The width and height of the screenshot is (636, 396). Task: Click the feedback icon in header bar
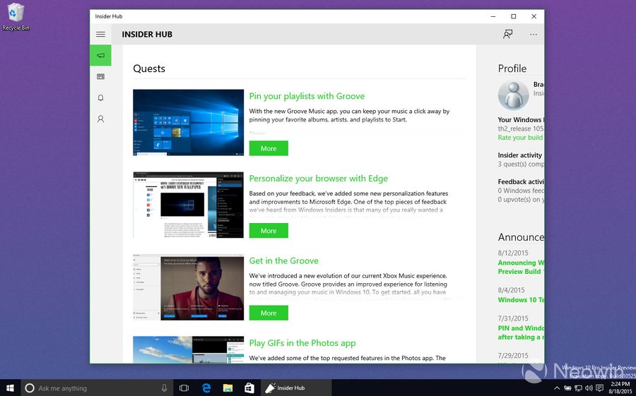click(508, 35)
